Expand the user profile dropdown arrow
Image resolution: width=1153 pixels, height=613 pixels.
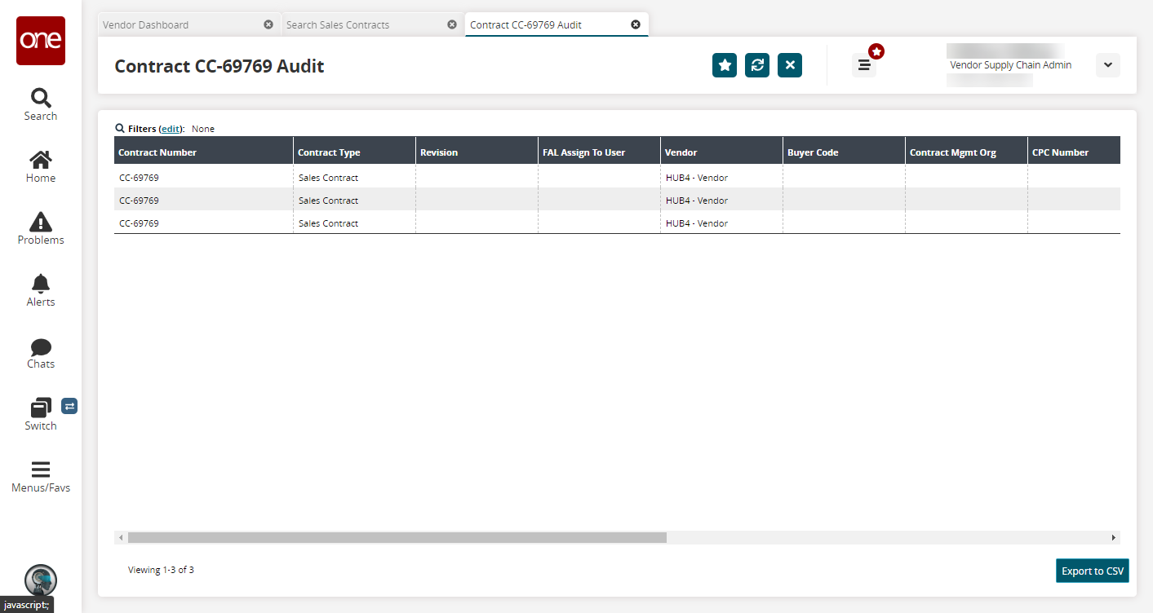[1107, 65]
